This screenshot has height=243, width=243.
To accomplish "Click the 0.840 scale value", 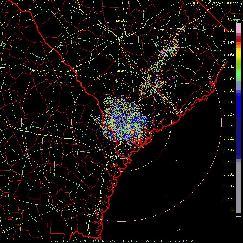I will [x=229, y=66].
